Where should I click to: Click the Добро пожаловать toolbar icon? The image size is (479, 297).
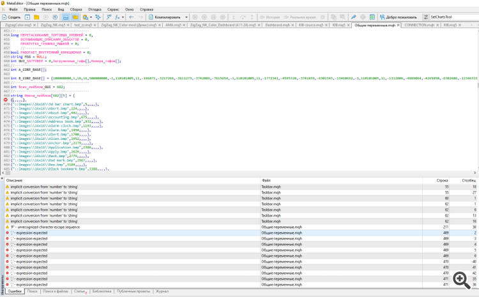coord(399,17)
